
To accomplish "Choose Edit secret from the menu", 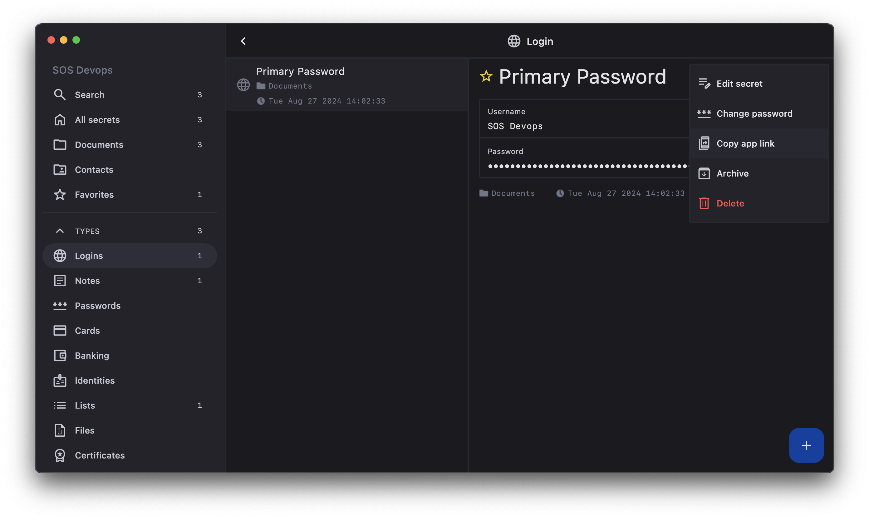I will [x=759, y=84].
